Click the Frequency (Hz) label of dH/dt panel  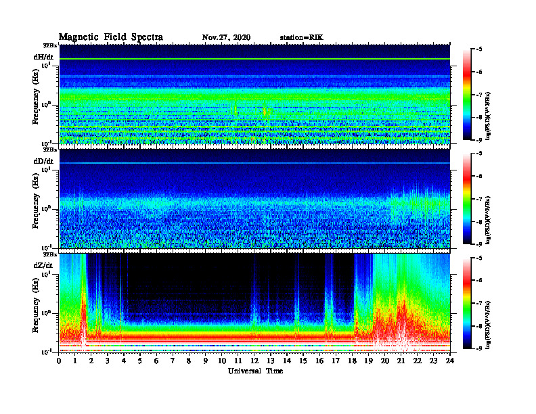[36, 95]
